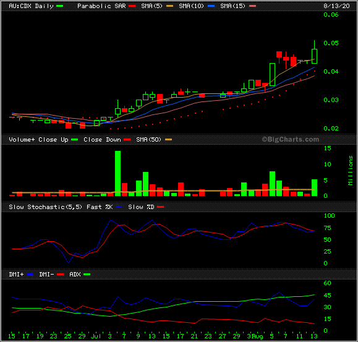Click the blue DMI+ legend swatch
The image size is (358, 342).
[x=30, y=275]
